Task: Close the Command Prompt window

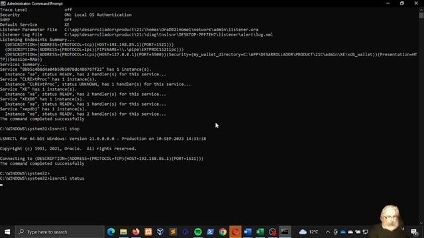Action: [416, 3]
